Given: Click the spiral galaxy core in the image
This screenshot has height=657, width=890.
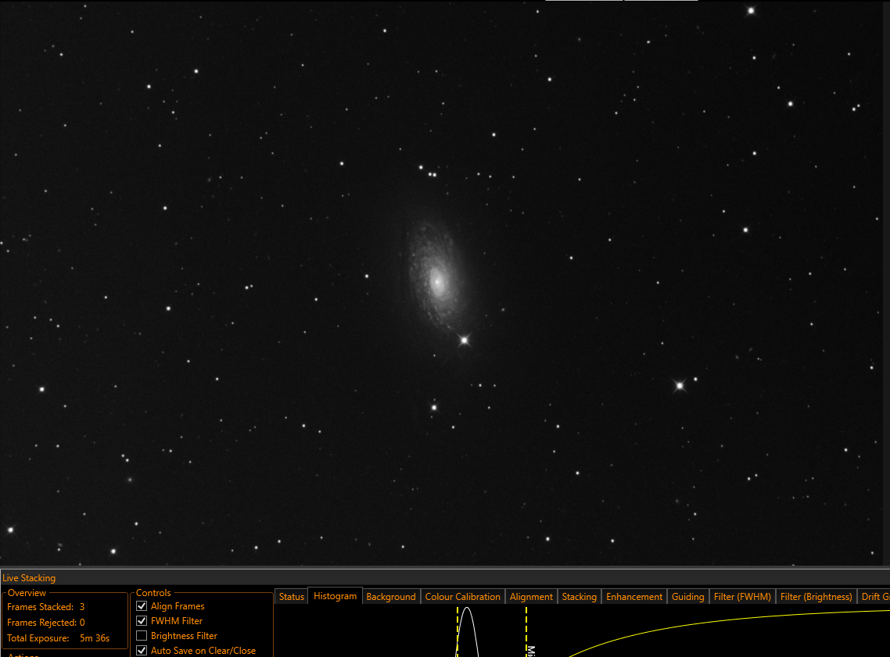Looking at the screenshot, I should (x=437, y=280).
